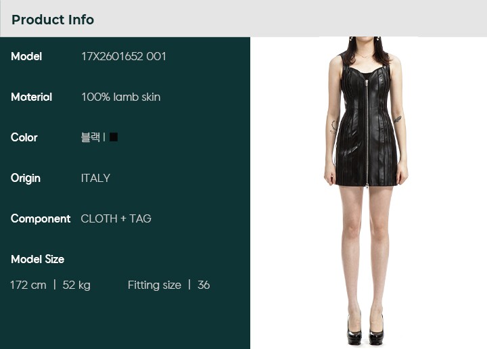Click the ITALY origin value
487x349 pixels.
(x=95, y=179)
